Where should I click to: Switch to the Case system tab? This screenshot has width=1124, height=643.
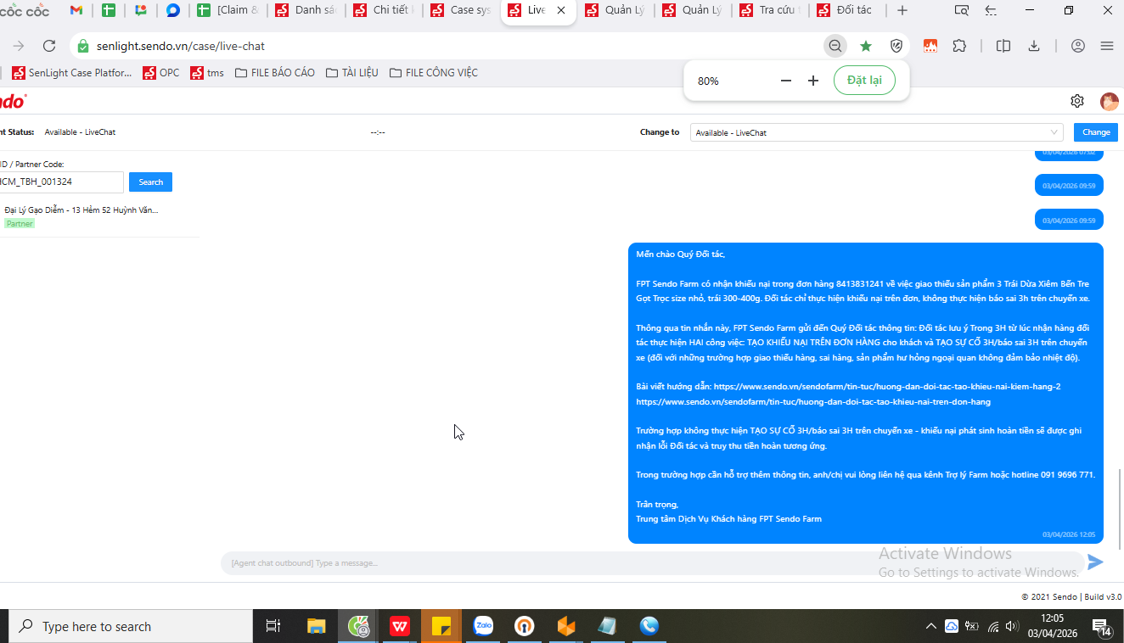click(461, 10)
